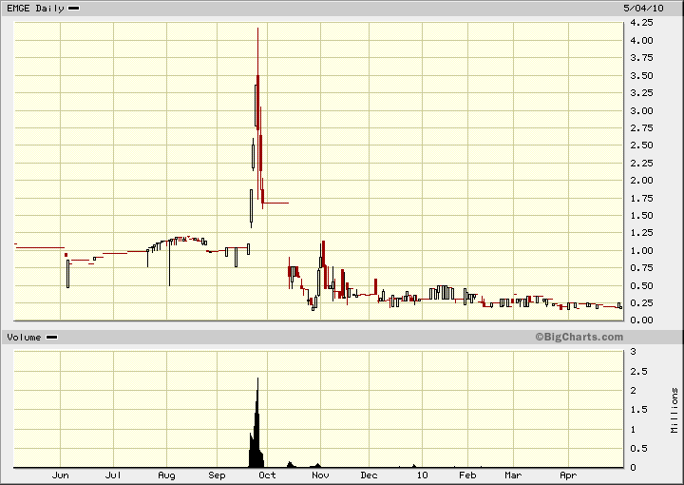Image resolution: width=684 pixels, height=485 pixels.
Task: Open the BigCharts.com watermark link
Action: [579, 337]
